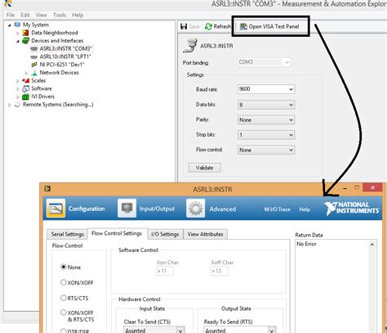Collapse the My System tree node

(10, 25)
